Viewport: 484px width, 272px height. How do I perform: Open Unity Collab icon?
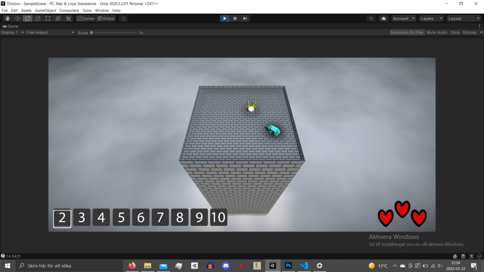pos(371,18)
